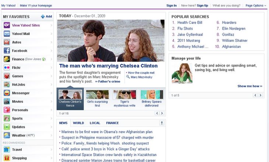Click the plus Add favorites button
Image resolution: width=269 pixels, height=162 pixels.
click(x=46, y=17)
